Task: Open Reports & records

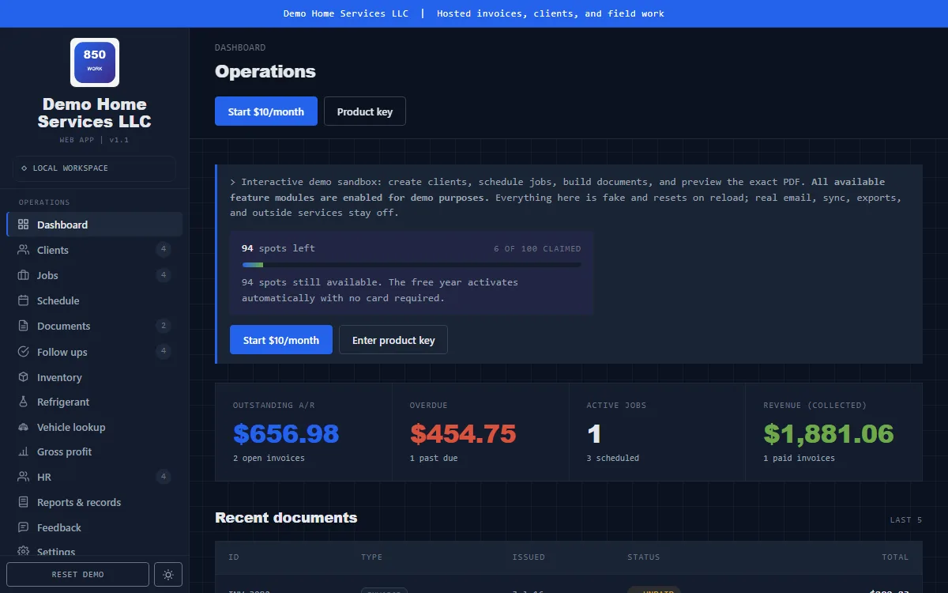Action: pos(95,502)
